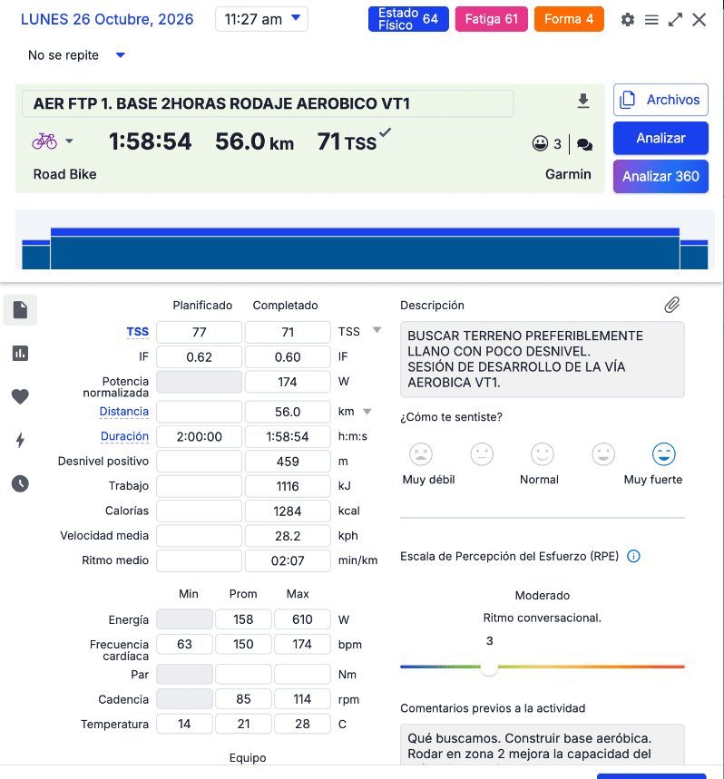Click the planned duration field 2:00:00

(200, 437)
